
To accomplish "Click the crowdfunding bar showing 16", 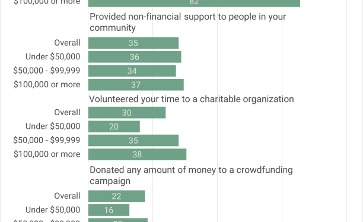I will pyautogui.click(x=109, y=210).
